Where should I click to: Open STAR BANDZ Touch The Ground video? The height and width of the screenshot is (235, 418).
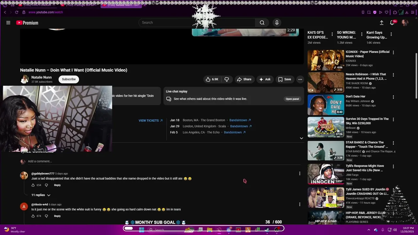click(326, 151)
